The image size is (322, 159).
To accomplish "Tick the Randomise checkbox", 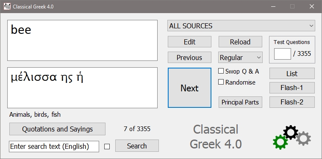I will pyautogui.click(x=221, y=82).
